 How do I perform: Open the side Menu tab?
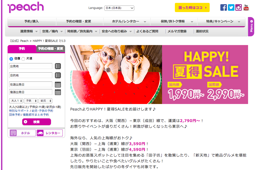tap(251, 26)
